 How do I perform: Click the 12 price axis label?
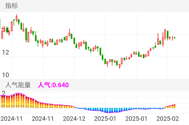click(x=5, y=53)
